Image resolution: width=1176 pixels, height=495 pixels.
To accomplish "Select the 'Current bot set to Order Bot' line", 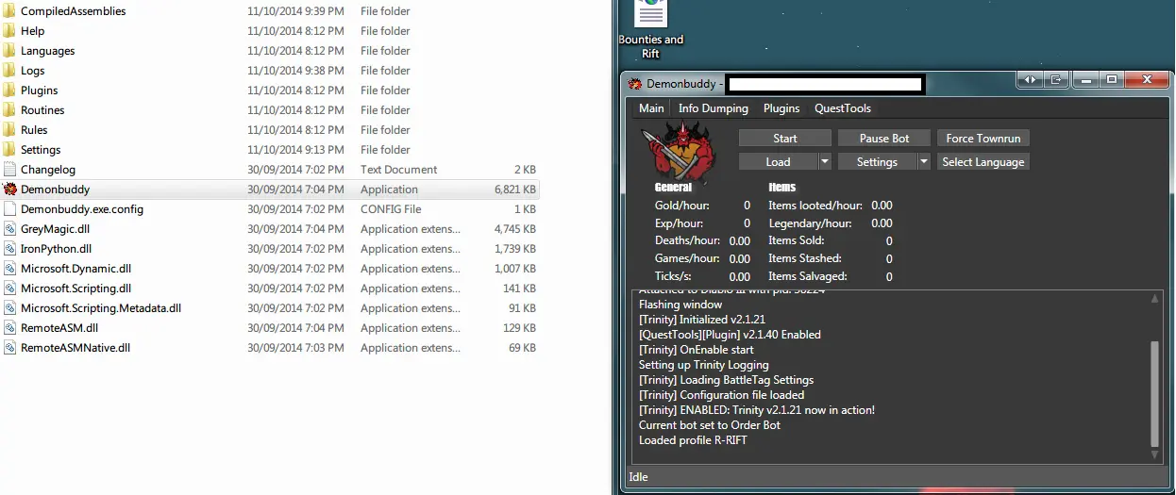I will (x=710, y=425).
